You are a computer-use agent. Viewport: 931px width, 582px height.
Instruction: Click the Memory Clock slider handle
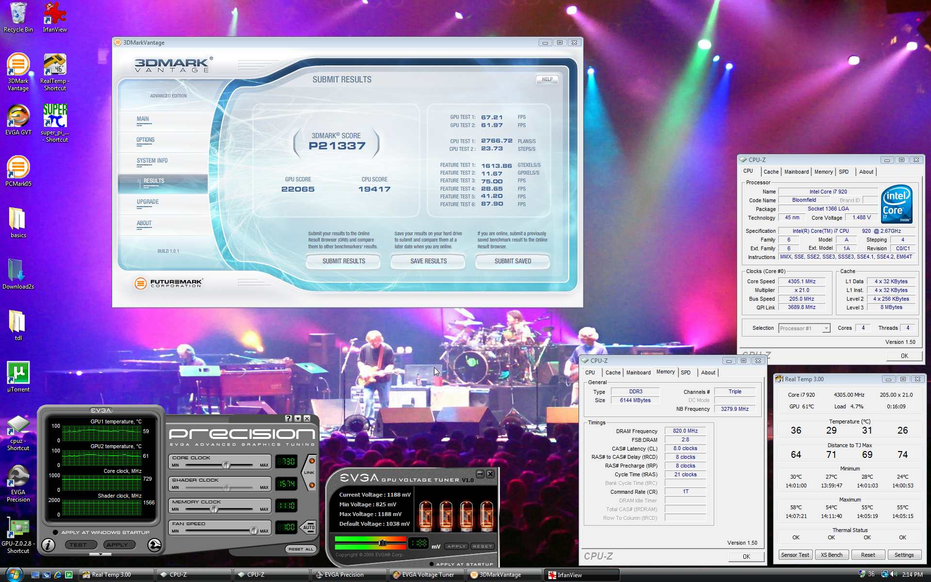click(x=214, y=509)
